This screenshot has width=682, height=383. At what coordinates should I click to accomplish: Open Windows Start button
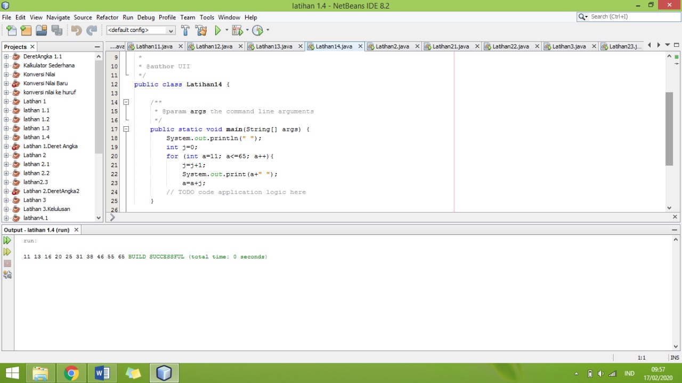pos(12,373)
